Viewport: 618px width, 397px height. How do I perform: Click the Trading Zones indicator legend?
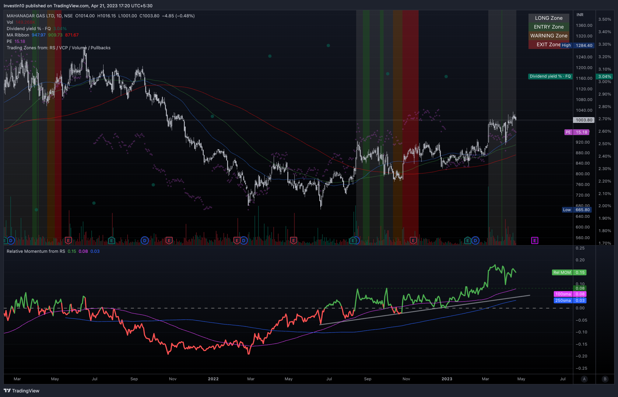coord(58,48)
